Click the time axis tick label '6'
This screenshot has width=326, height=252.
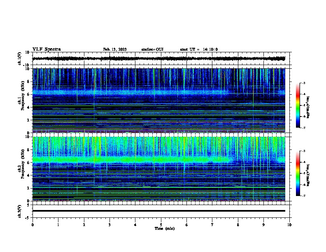pos(187,225)
